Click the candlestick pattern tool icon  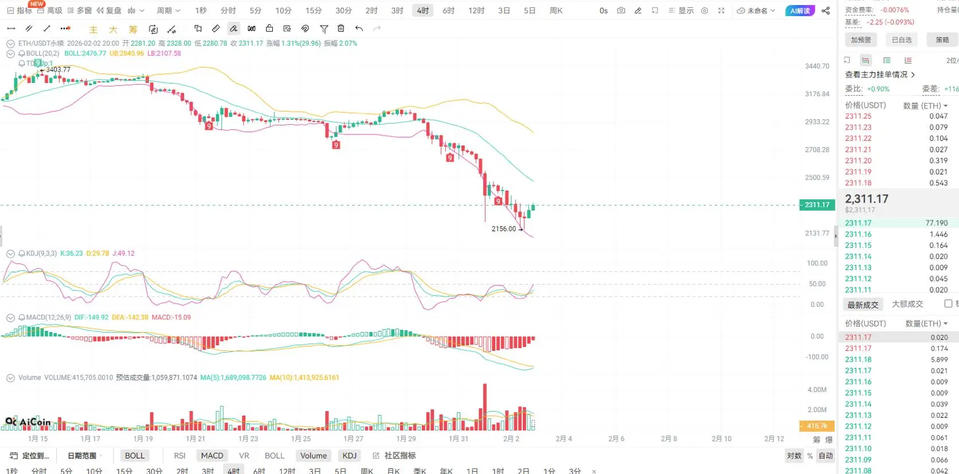(x=252, y=29)
